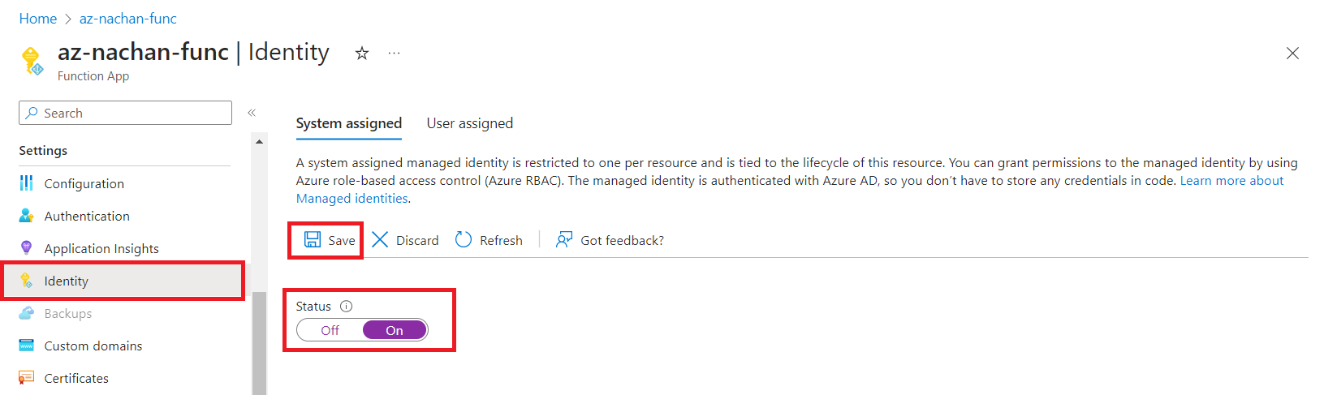The image size is (1324, 395).
Task: Click the Discard X icon
Action: pyautogui.click(x=380, y=239)
